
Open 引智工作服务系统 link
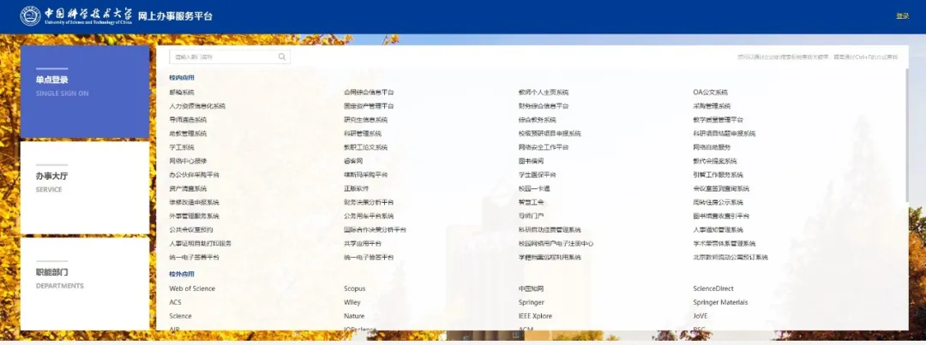click(x=719, y=175)
